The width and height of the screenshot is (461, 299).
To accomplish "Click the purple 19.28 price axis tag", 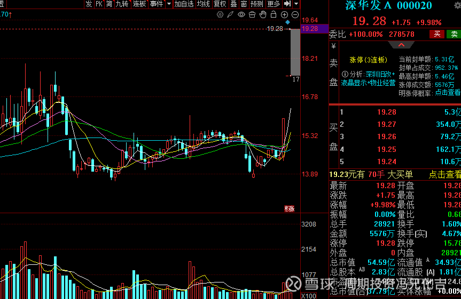I will (x=314, y=29).
